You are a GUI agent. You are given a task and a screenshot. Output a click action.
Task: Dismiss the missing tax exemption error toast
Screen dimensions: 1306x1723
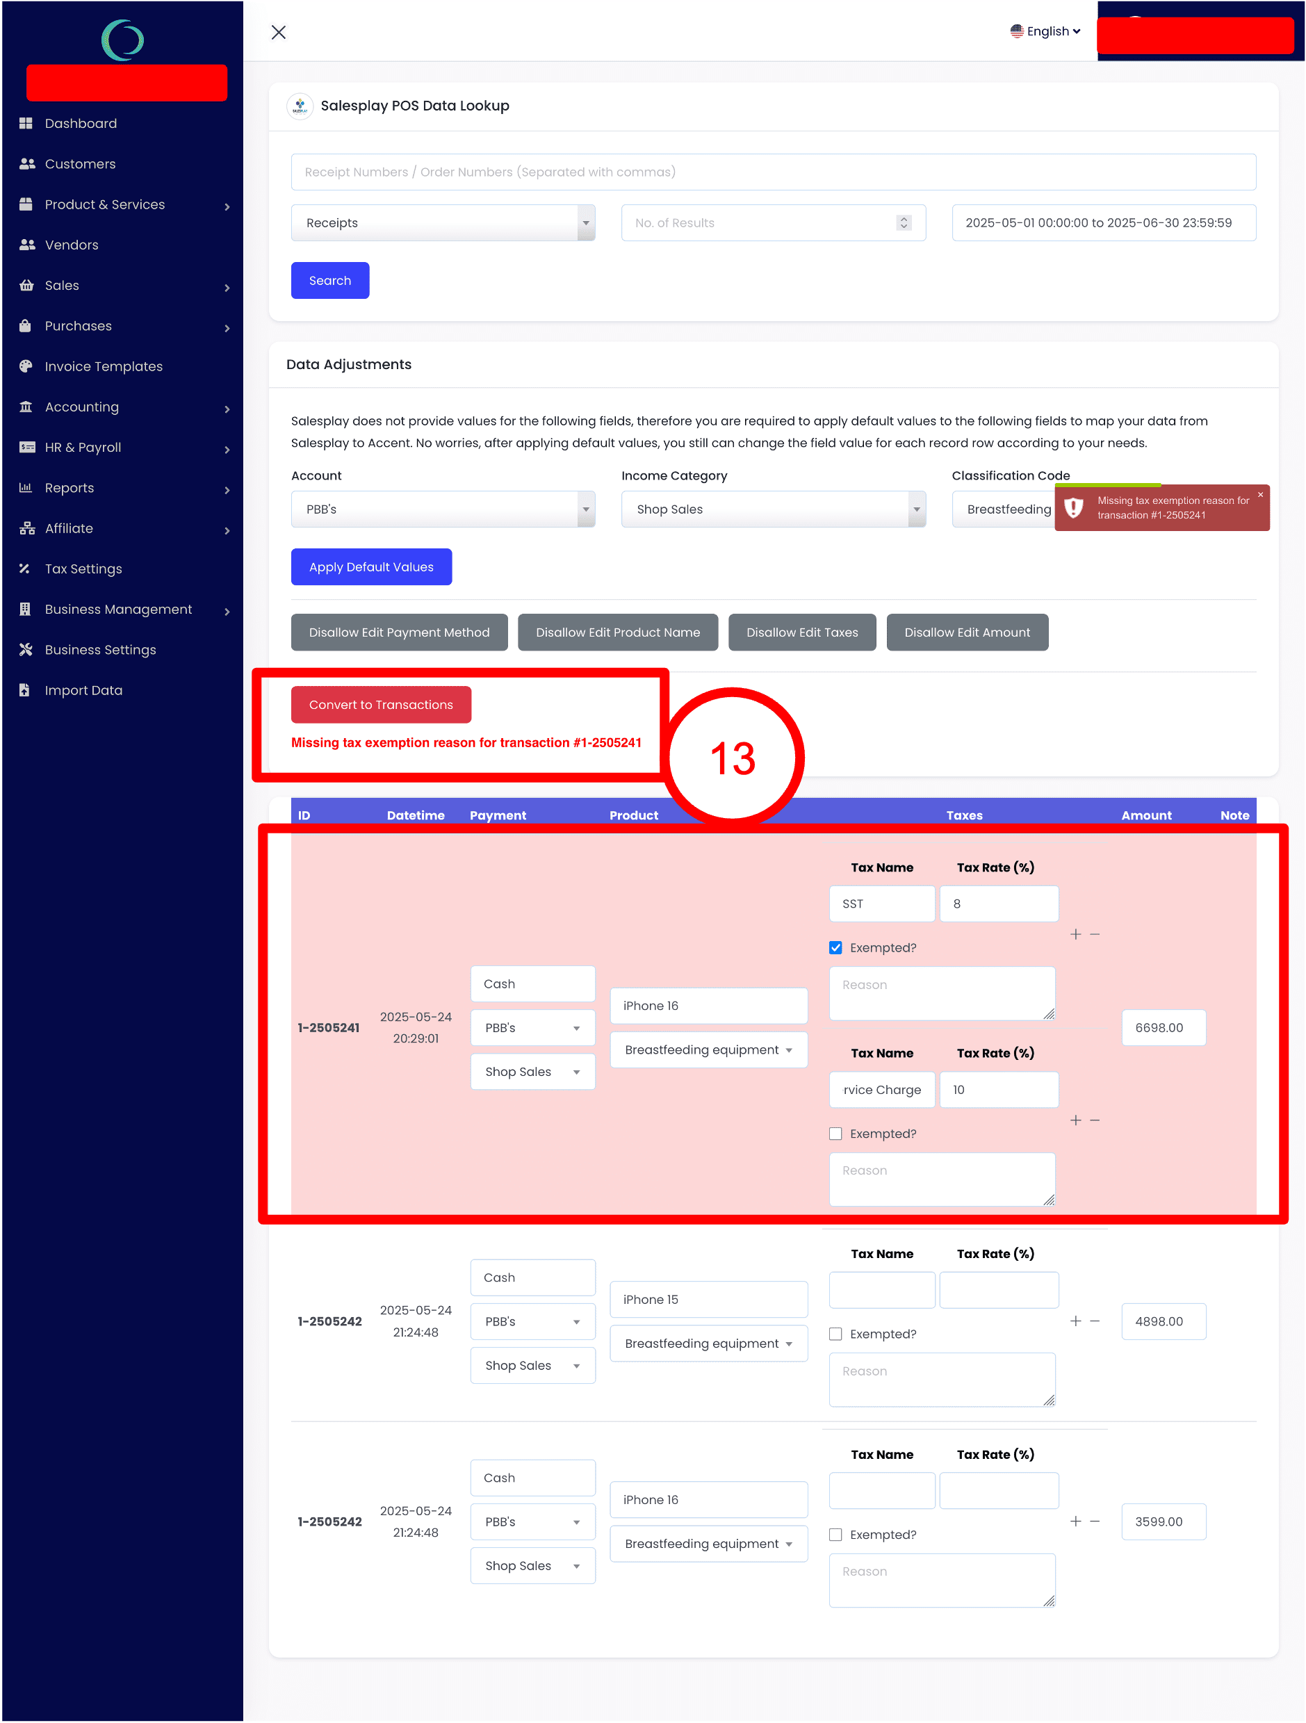(x=1260, y=495)
